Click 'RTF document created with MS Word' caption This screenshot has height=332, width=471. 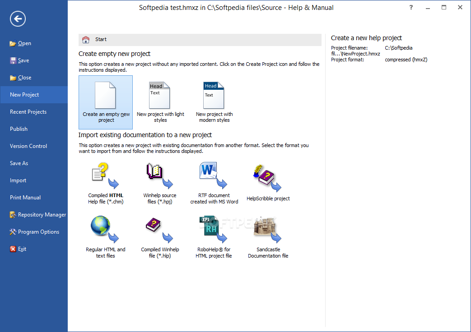(214, 198)
